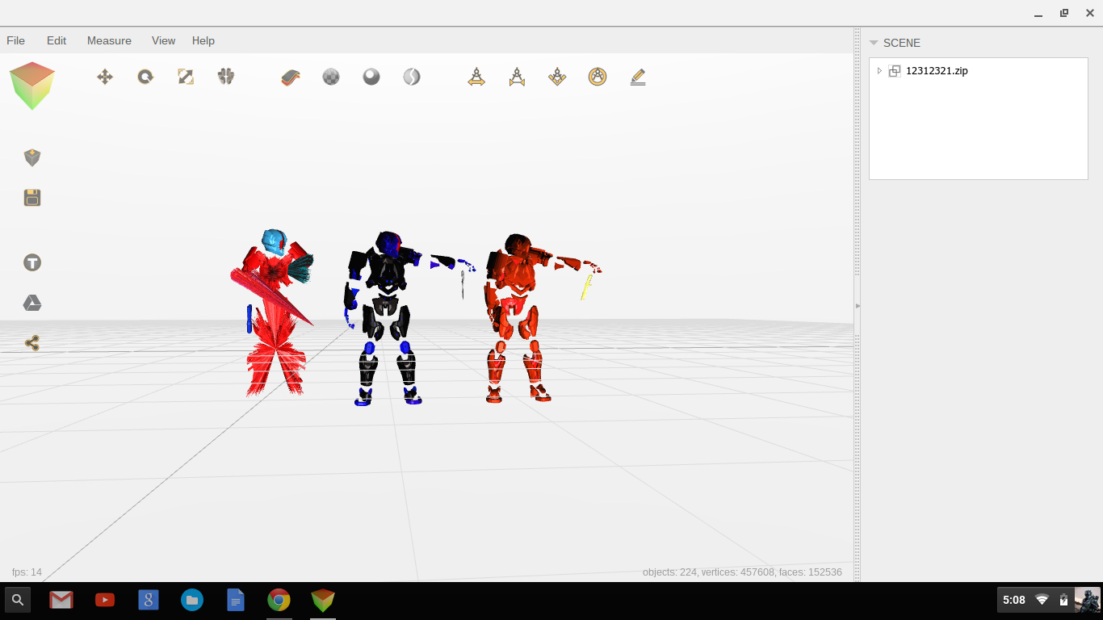Screen dimensions: 1103x620
Task: Collapse the right side panel handle
Action: coord(858,305)
